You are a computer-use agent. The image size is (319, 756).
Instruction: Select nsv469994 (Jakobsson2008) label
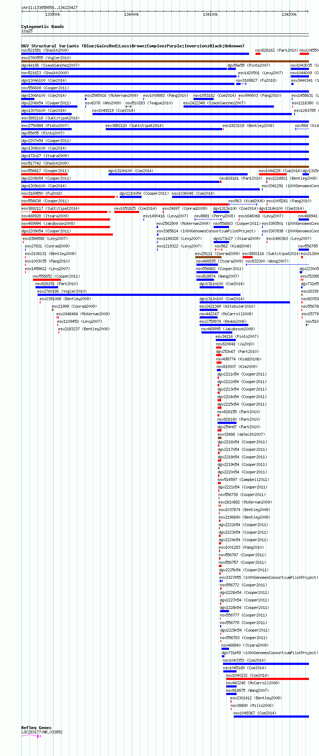pos(48,223)
